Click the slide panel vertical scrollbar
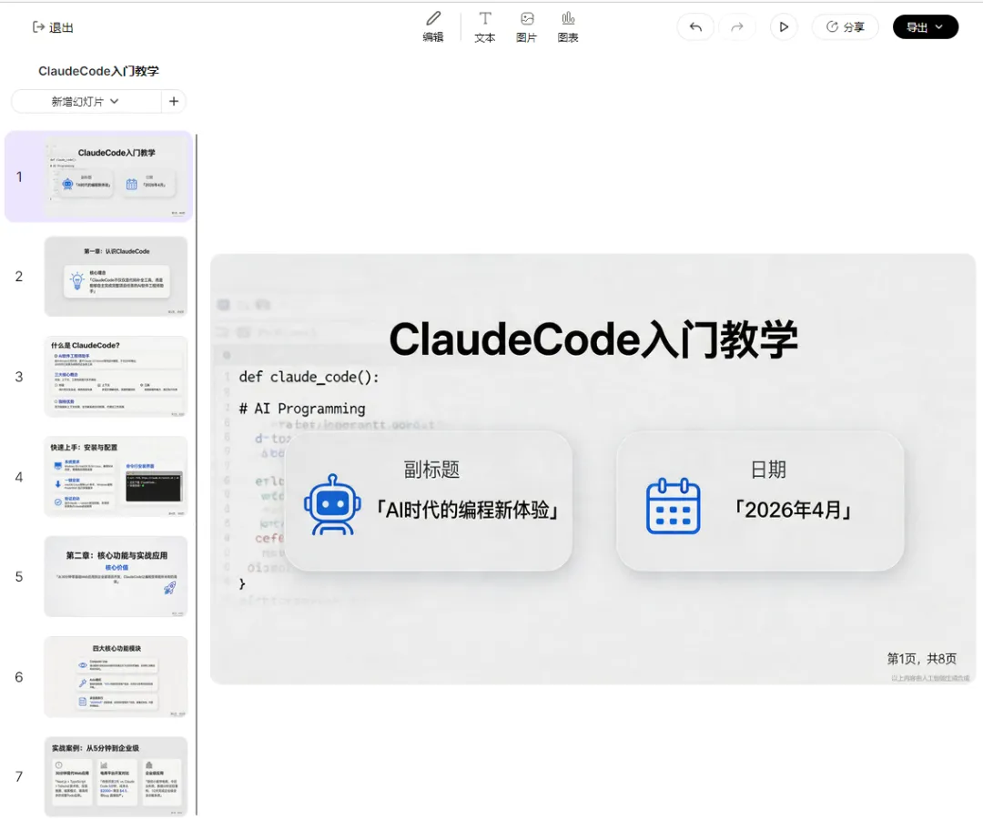This screenshot has height=830, width=983. 197,474
